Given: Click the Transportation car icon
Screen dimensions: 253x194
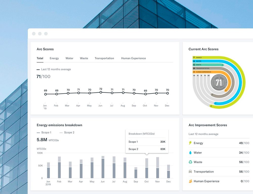Looking at the screenshot, I should coord(191,172).
